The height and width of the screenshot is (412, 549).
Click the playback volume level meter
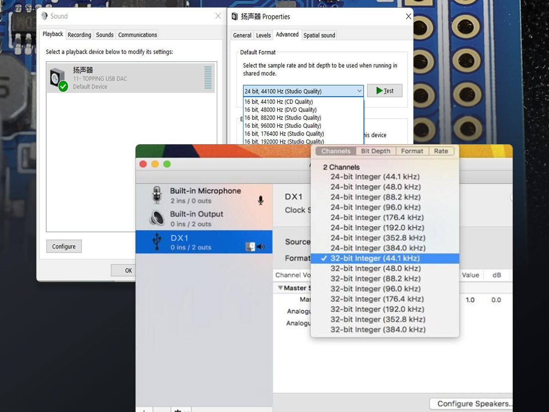click(208, 77)
